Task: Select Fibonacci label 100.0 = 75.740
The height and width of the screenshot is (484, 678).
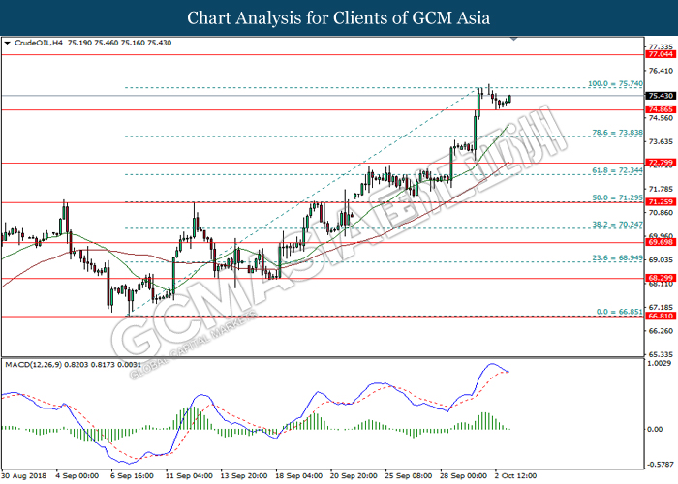Action: pyautogui.click(x=615, y=84)
